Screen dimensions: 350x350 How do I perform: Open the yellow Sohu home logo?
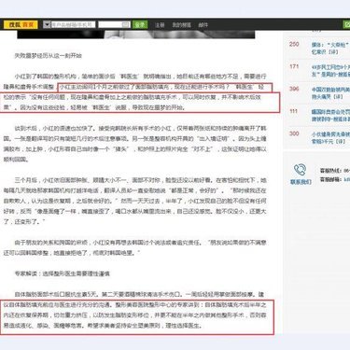point(21,24)
